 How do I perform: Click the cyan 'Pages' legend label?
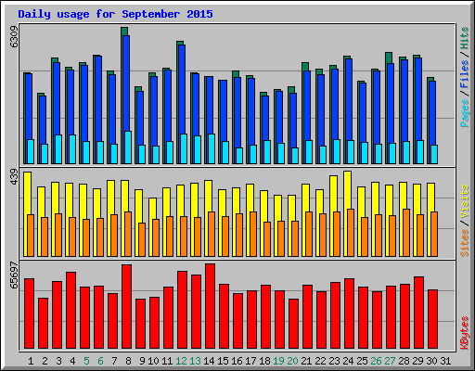[x=464, y=113]
